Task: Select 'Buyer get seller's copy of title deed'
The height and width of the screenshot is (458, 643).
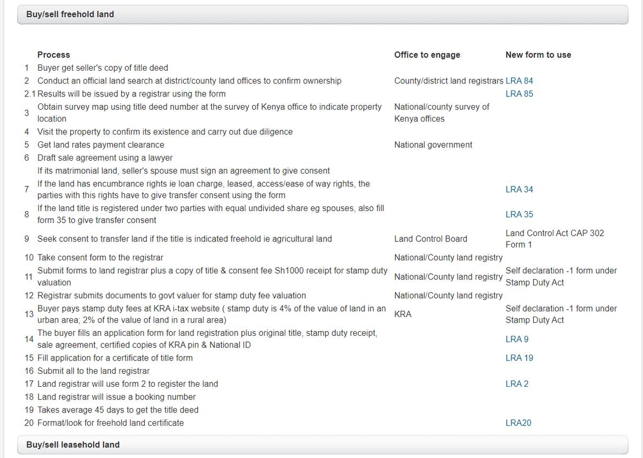Action: [103, 68]
